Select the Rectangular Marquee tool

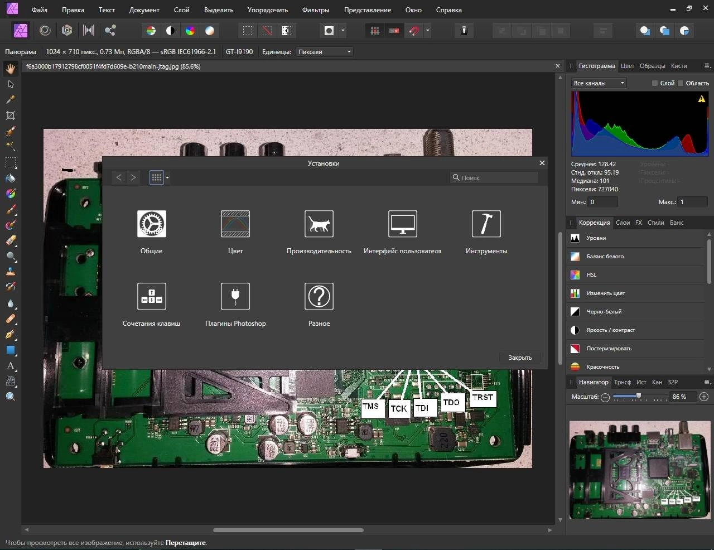11,162
